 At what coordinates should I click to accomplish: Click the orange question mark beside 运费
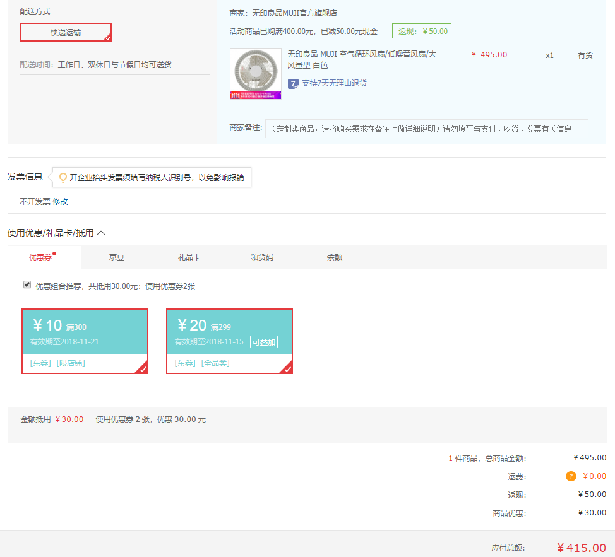[571, 476]
